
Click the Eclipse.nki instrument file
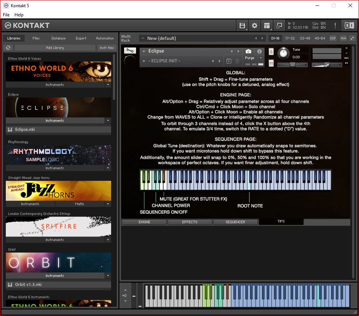pos(58,129)
